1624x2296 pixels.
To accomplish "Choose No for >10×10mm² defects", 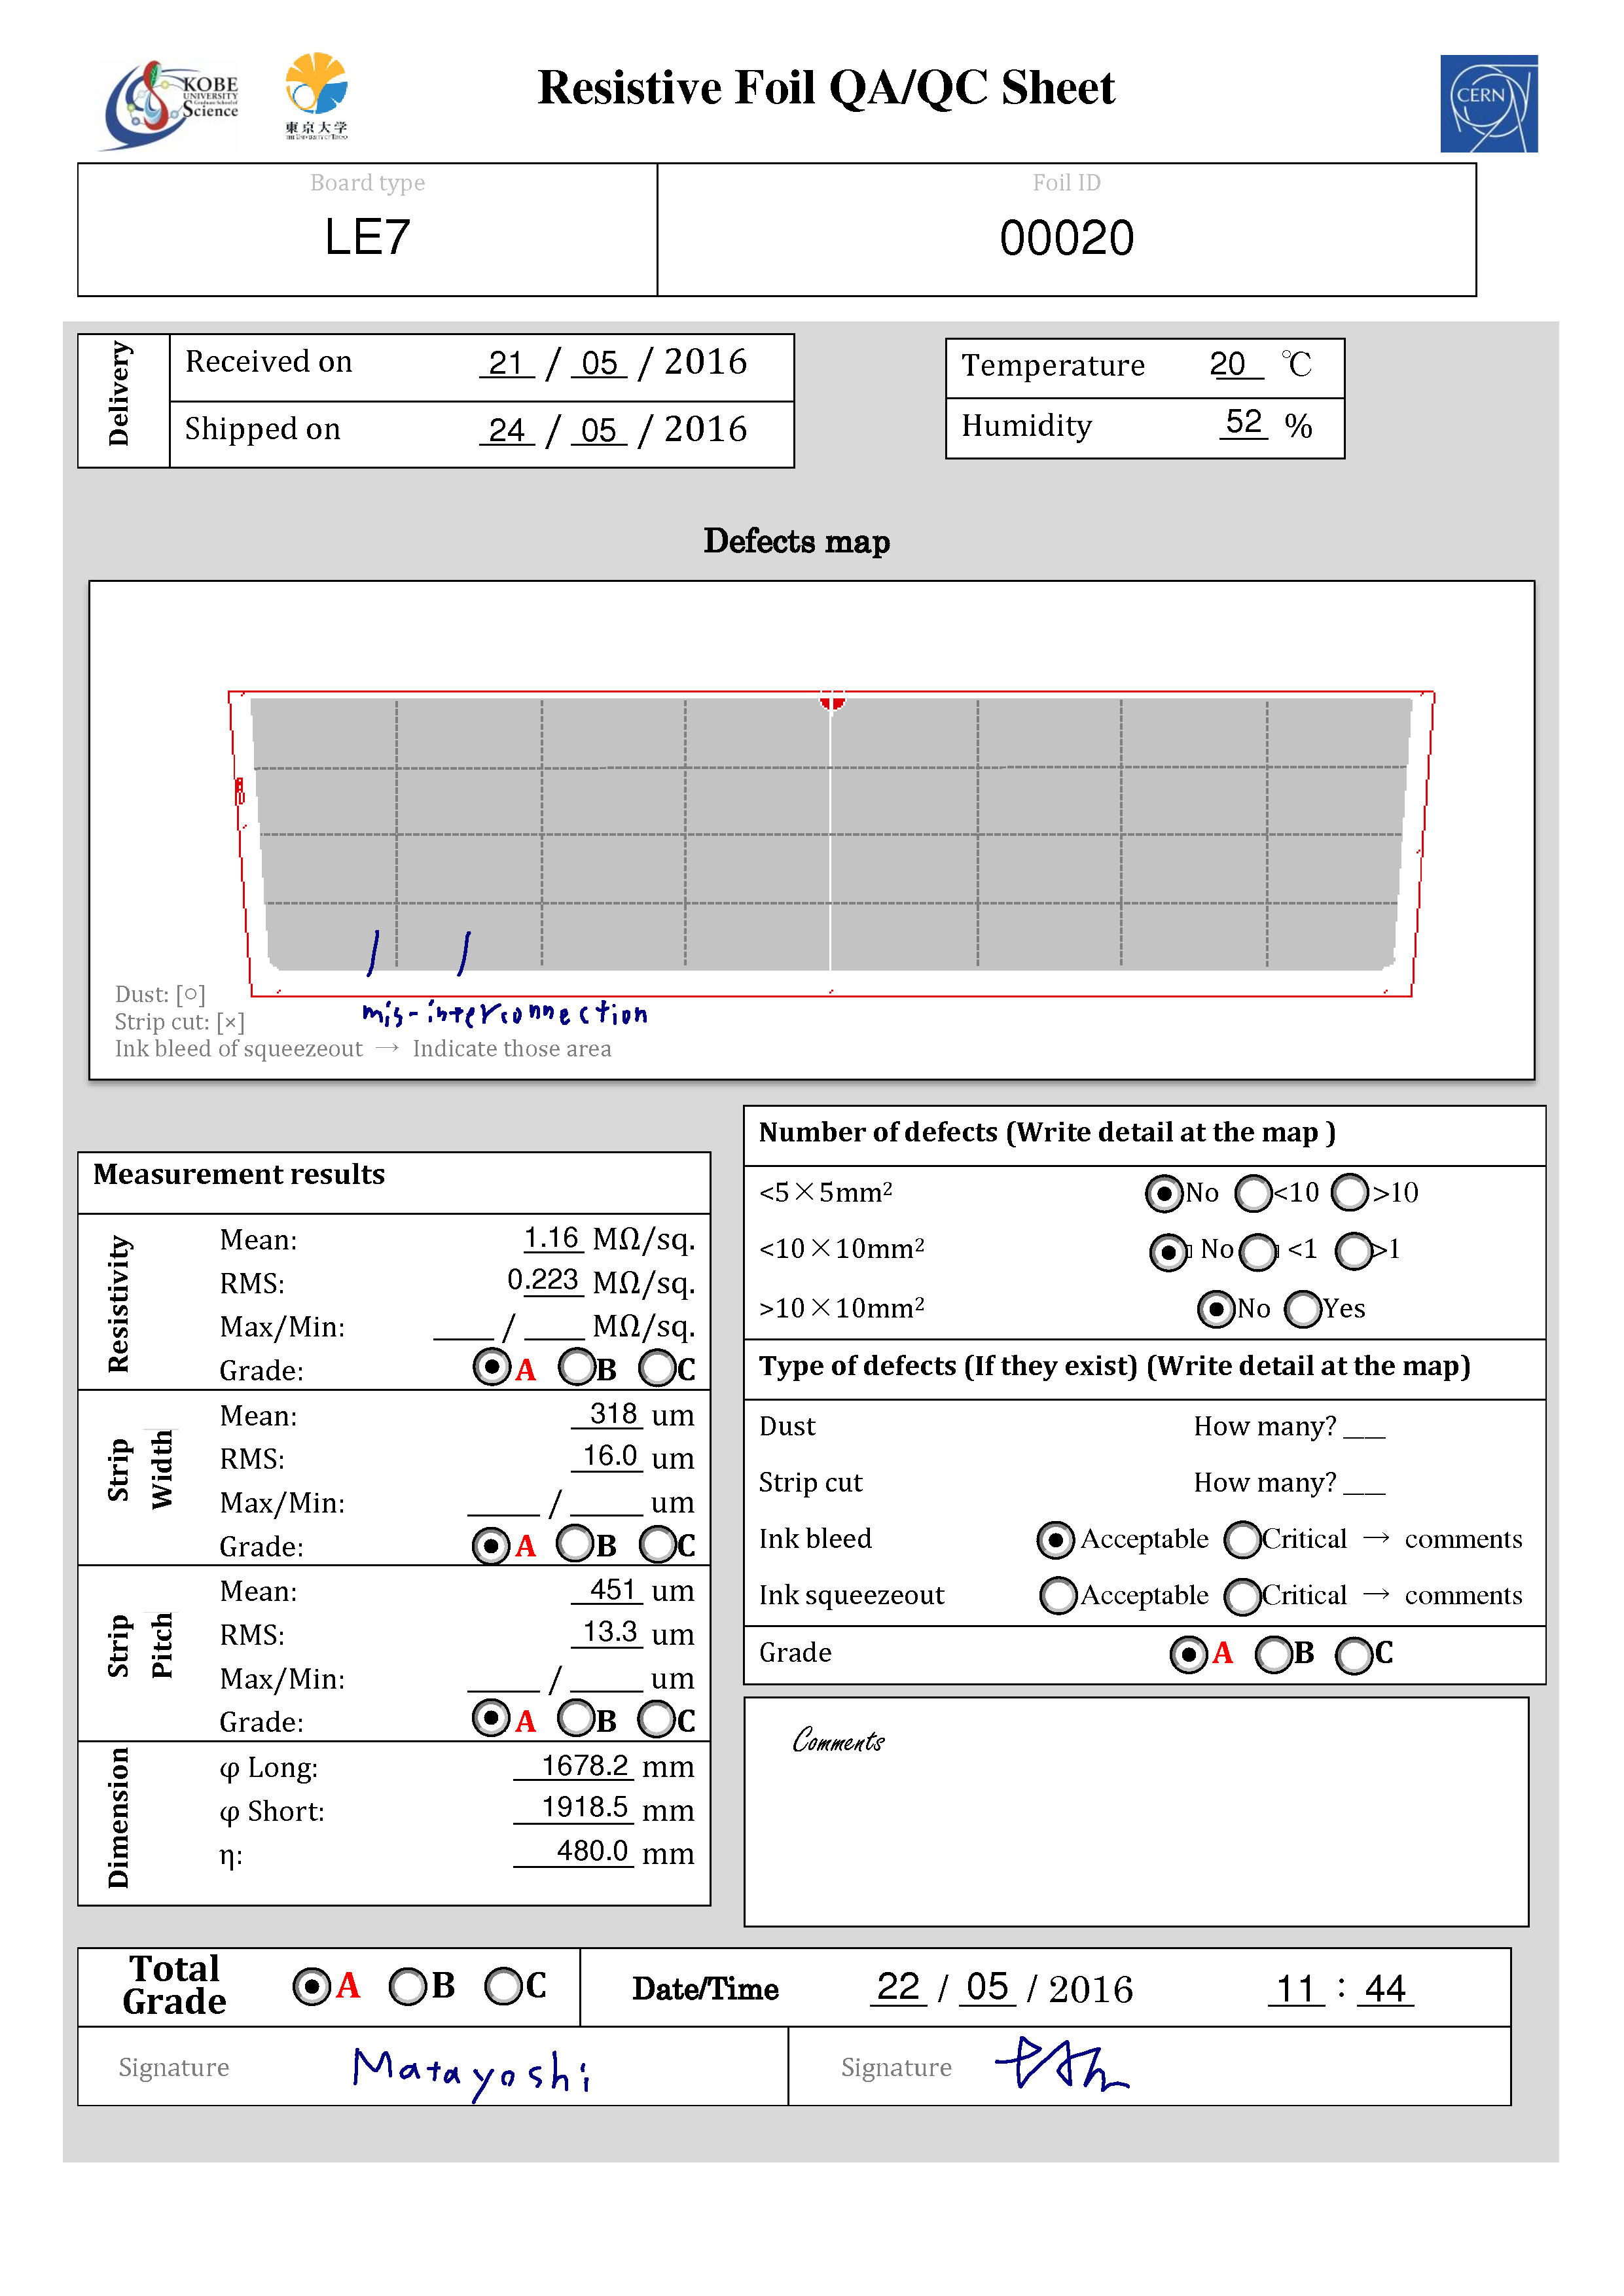I will [1216, 1308].
